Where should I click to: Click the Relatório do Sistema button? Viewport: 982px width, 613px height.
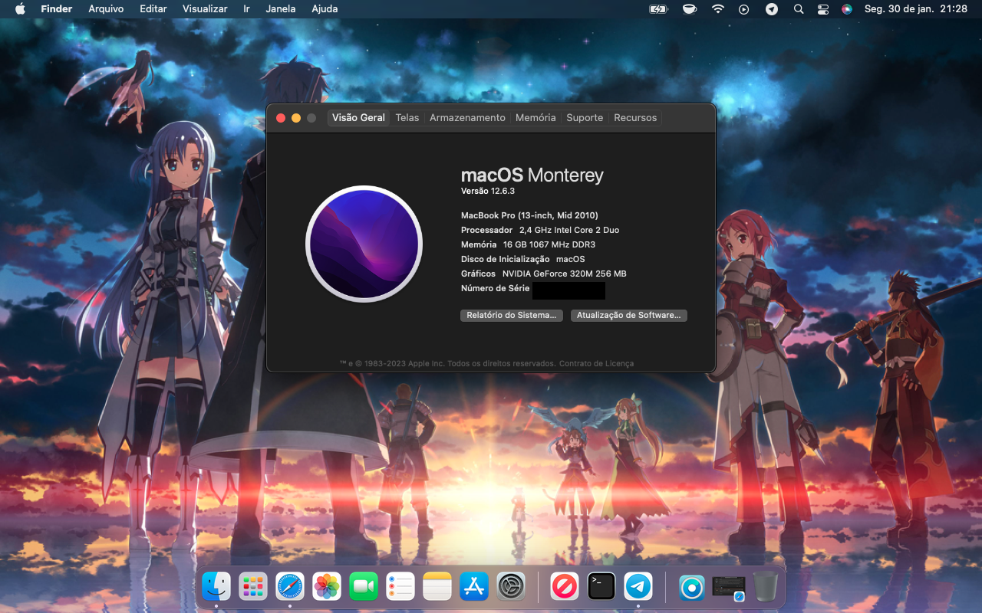point(512,315)
